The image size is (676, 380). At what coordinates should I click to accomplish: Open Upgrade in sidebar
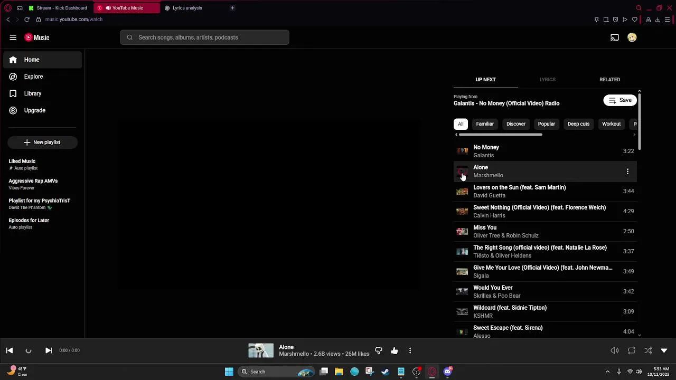point(43,110)
